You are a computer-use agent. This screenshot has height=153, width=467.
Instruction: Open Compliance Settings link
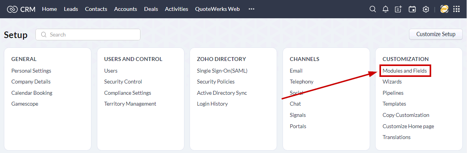coord(128,93)
